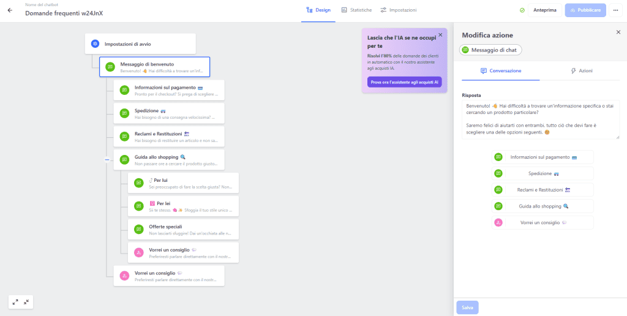Click green chat icon on Spedizione node
Image resolution: width=627 pixels, height=316 pixels.
point(124,113)
